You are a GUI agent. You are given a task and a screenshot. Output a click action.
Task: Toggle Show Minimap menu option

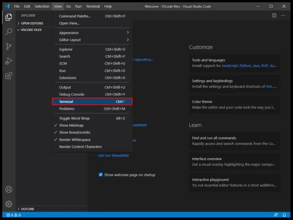click(x=92, y=125)
